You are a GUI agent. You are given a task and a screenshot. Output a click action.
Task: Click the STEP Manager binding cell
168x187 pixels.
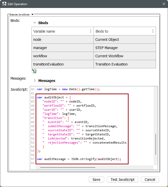(125, 48)
